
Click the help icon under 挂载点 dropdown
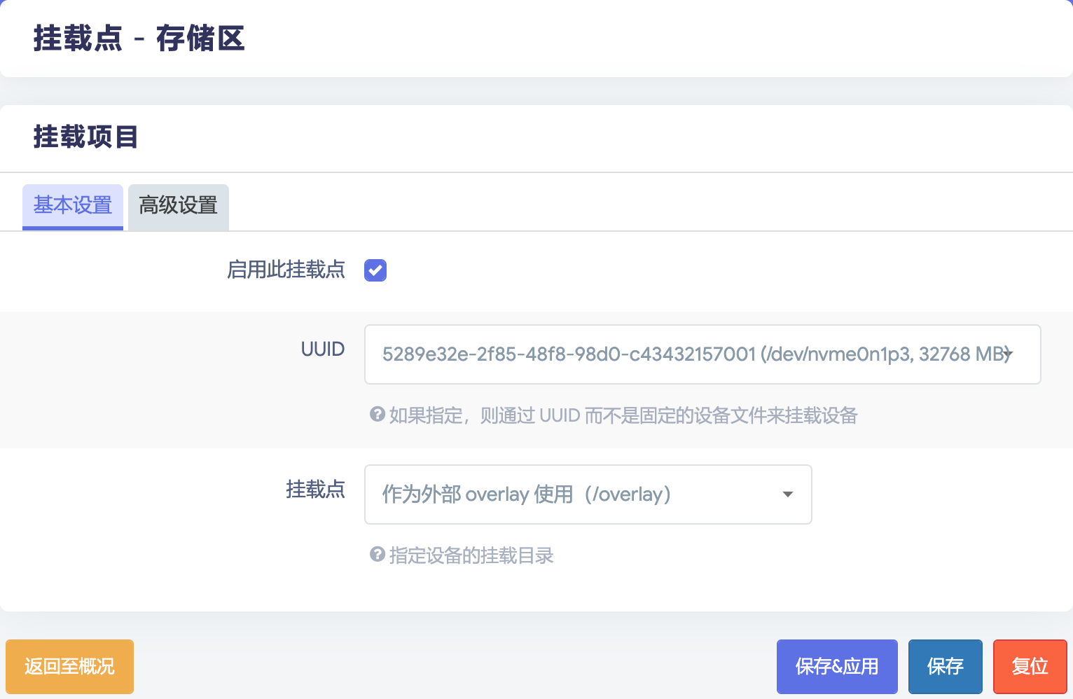click(x=378, y=555)
